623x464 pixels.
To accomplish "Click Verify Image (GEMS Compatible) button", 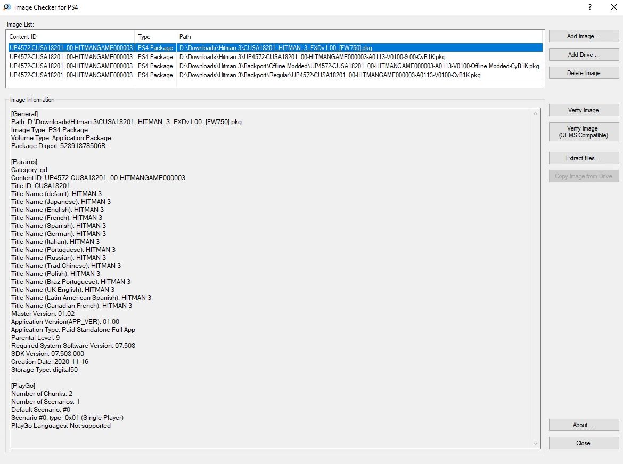I will [x=584, y=132].
